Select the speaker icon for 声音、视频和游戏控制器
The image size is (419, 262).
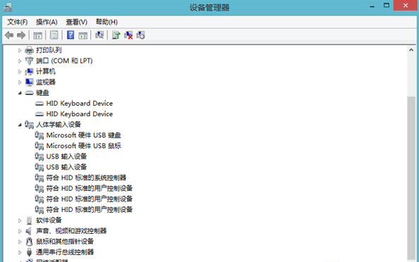click(x=29, y=231)
